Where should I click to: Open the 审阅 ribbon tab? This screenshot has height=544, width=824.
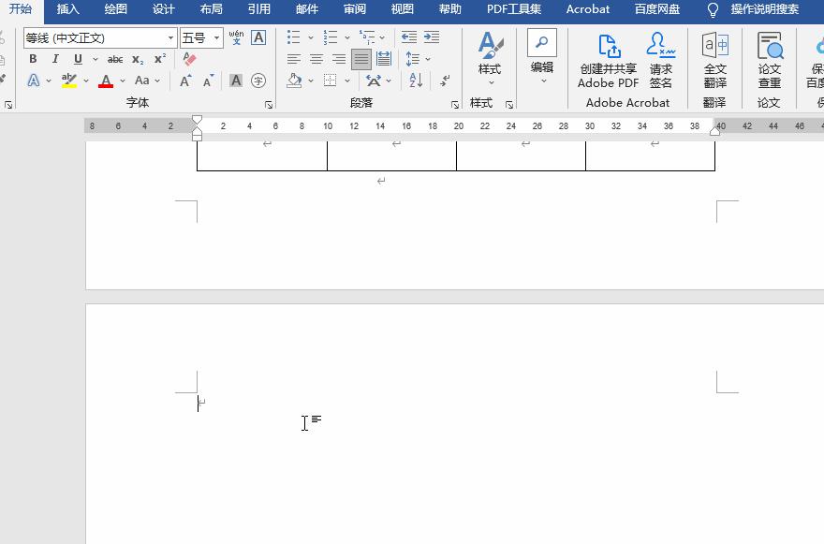(354, 10)
